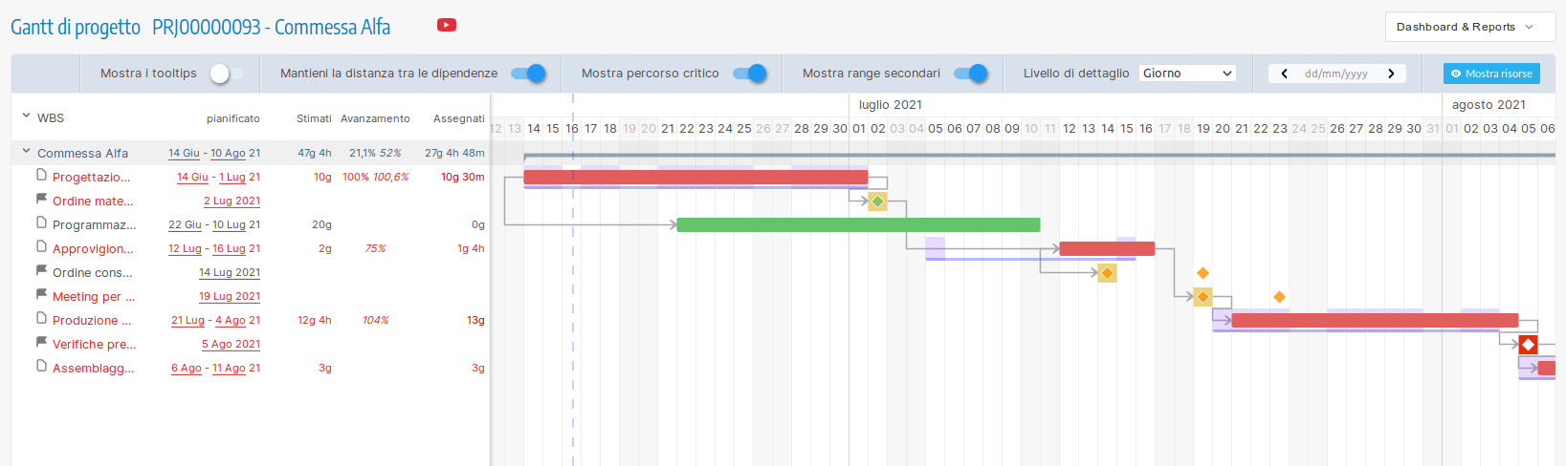Select the red Approvigionamento Gantt bar
This screenshot has width=1566, height=466.
coord(1107,248)
